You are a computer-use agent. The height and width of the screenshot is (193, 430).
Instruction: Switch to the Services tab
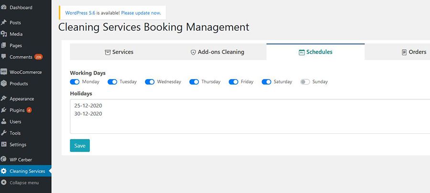[x=119, y=52]
